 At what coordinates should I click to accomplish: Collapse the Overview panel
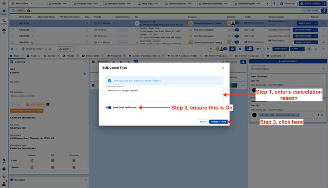[x=86, y=62]
